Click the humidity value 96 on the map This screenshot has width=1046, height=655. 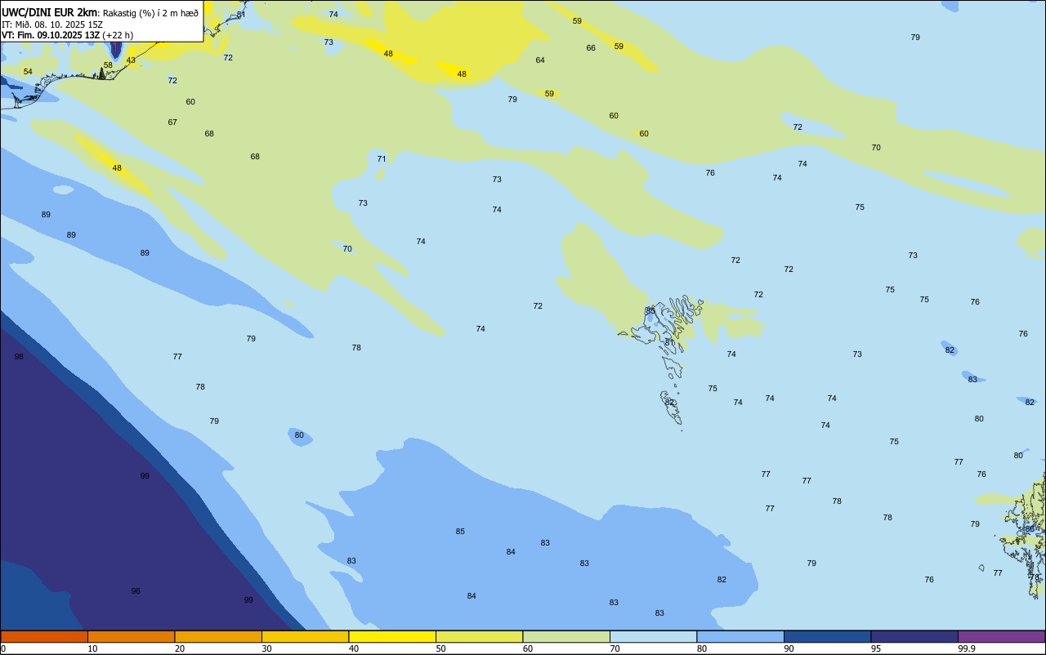click(x=136, y=591)
